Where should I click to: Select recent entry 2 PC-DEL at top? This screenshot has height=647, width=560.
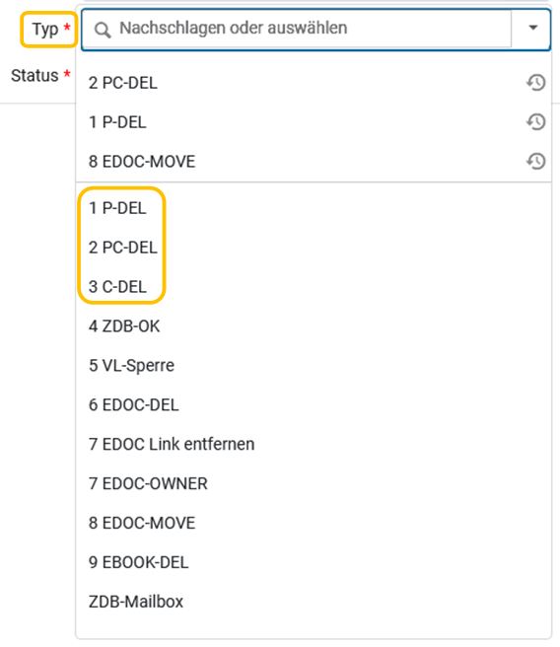pos(314,83)
